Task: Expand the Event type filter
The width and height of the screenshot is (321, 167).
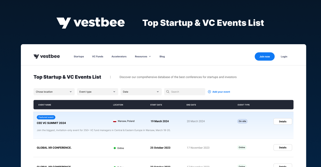Action: click(97, 92)
